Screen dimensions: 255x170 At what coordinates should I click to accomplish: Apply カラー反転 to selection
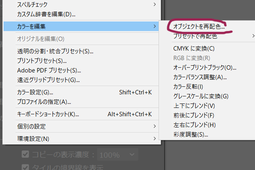(188, 87)
